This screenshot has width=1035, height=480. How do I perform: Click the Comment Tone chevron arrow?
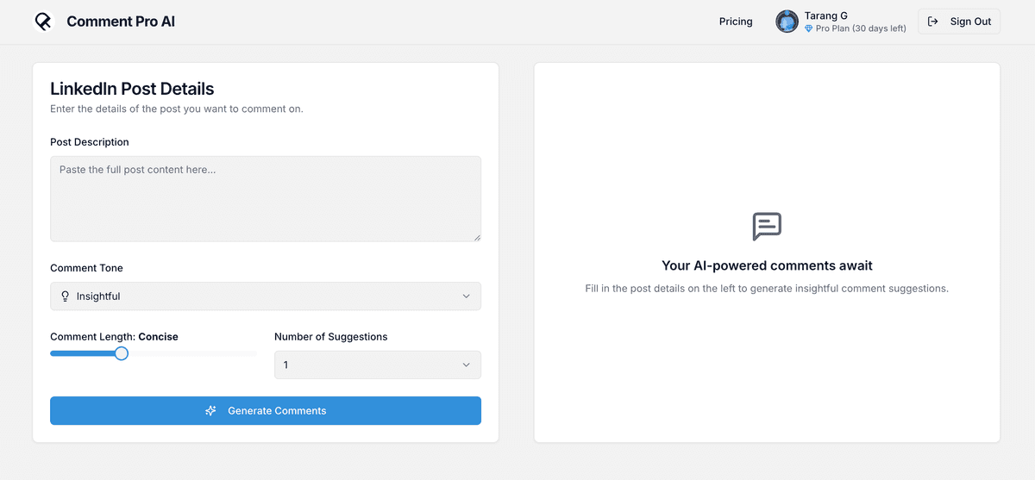coord(467,296)
